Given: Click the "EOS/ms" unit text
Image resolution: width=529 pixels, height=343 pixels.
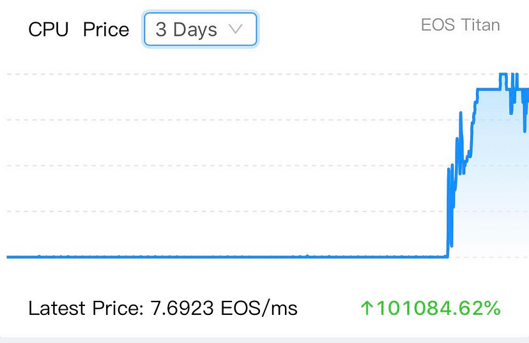Looking at the screenshot, I should click(259, 308).
